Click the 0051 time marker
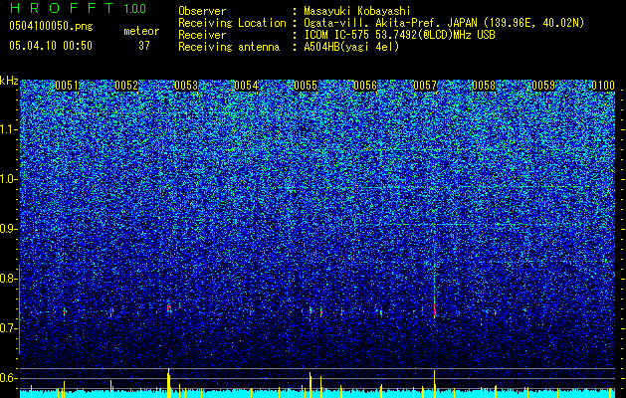 click(x=67, y=86)
